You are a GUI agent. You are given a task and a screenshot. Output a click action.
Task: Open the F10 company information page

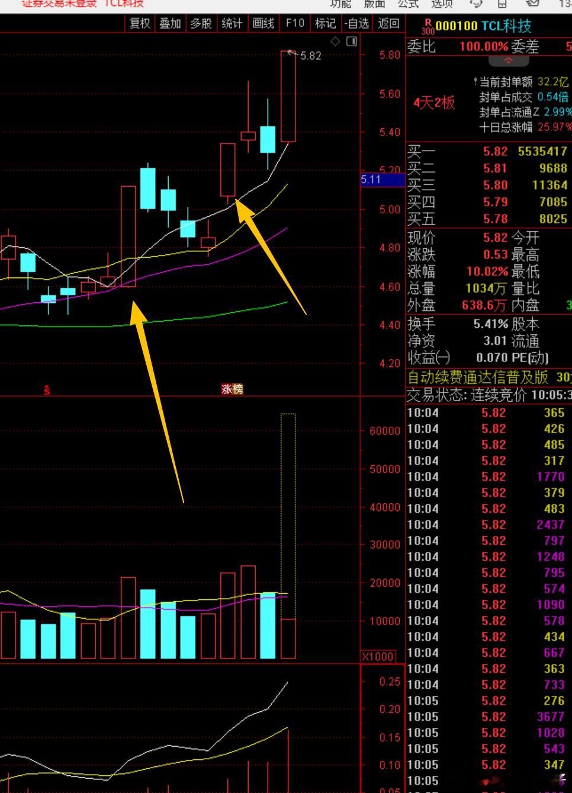pyautogui.click(x=294, y=23)
